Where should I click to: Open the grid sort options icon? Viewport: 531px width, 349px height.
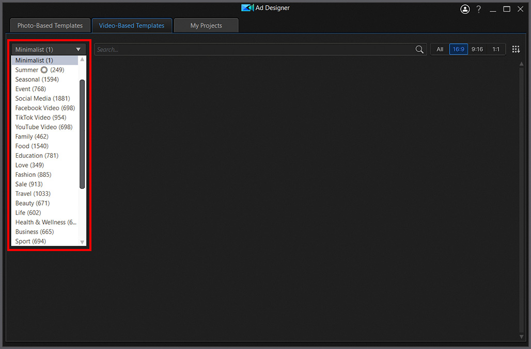click(516, 49)
